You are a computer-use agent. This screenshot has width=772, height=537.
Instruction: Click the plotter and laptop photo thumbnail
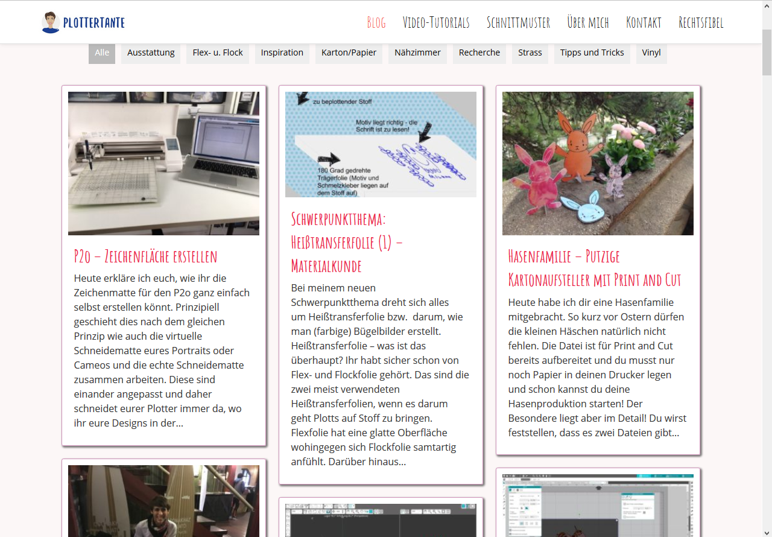(163, 163)
